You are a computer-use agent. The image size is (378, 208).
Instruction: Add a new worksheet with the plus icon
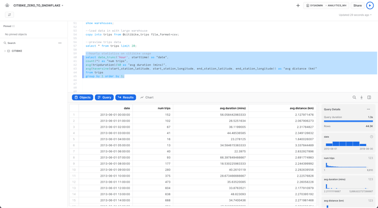pos(298,6)
